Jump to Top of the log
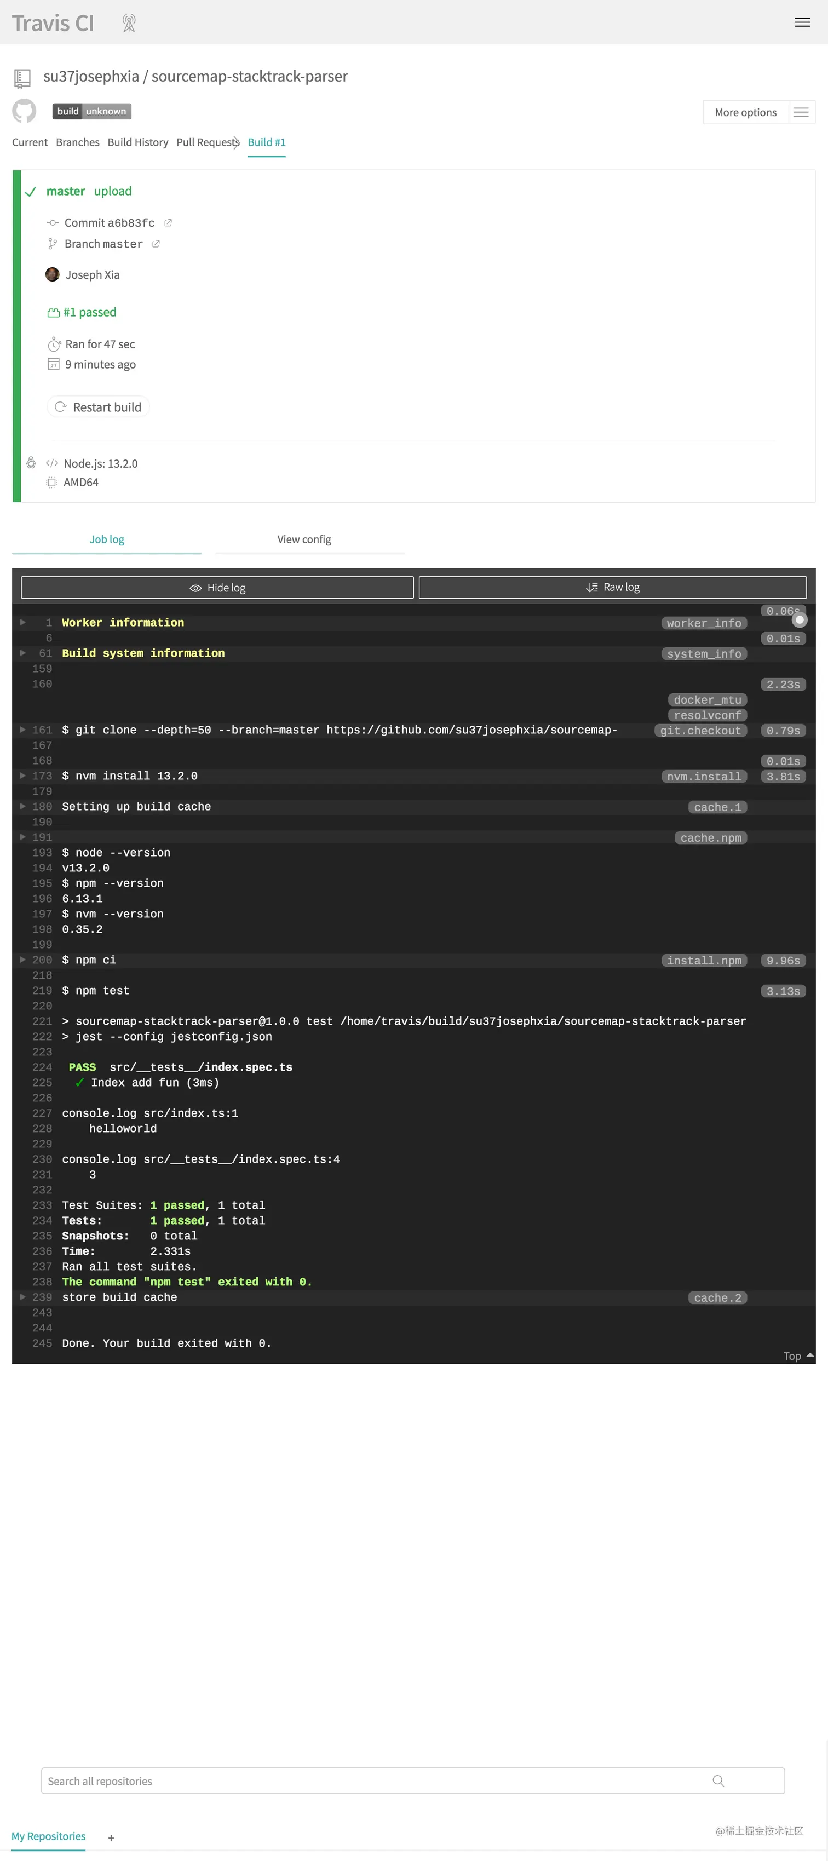This screenshot has height=1861, width=828. pos(798,1357)
